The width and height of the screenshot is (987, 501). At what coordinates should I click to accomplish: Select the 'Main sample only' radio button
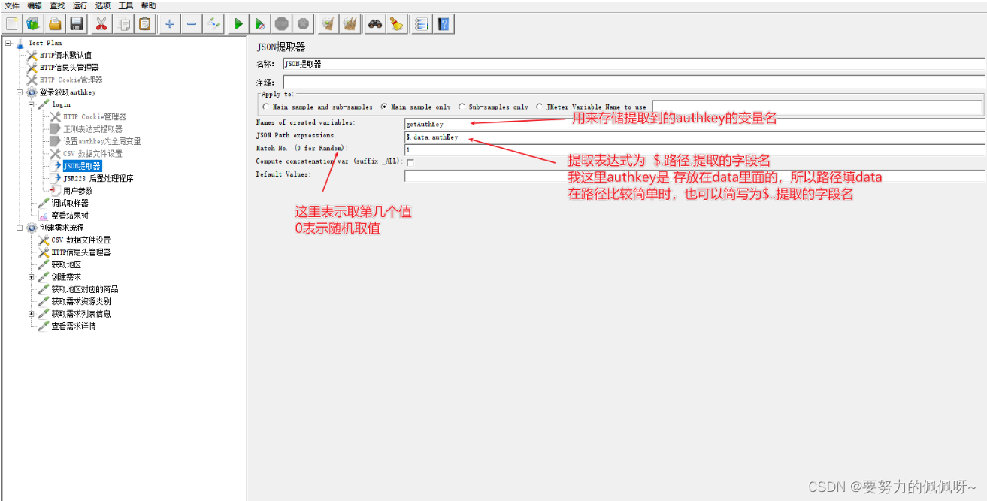[x=384, y=107]
